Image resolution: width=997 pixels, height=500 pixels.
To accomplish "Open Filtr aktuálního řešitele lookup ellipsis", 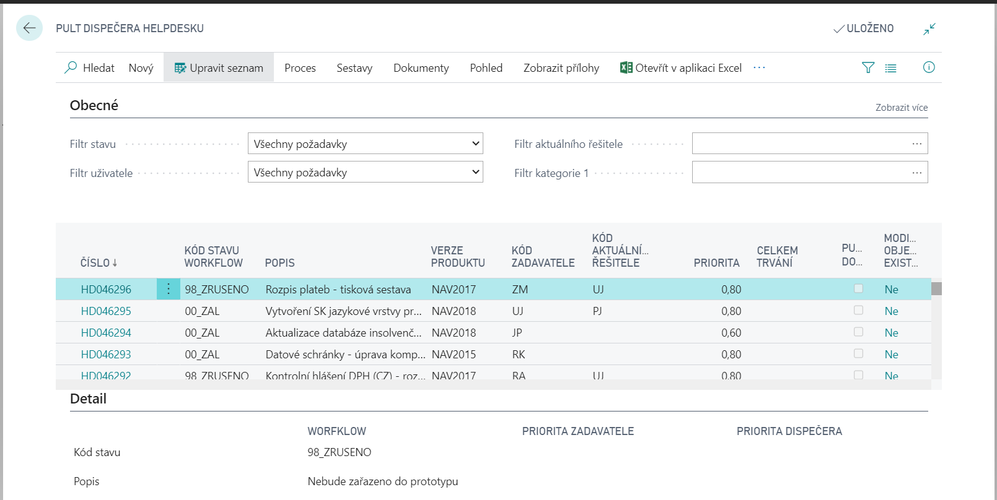I will click(916, 144).
